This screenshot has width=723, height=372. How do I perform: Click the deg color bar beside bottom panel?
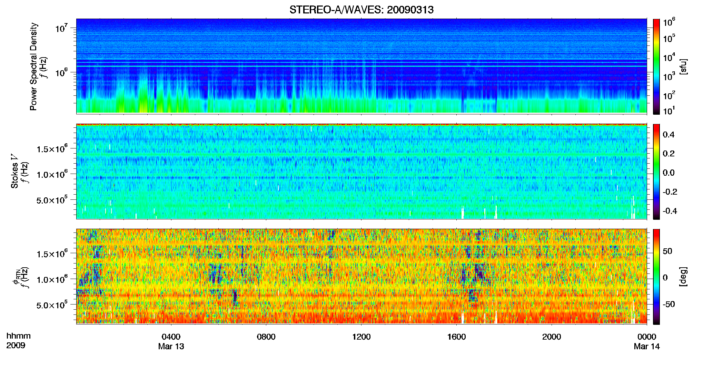tap(656, 277)
